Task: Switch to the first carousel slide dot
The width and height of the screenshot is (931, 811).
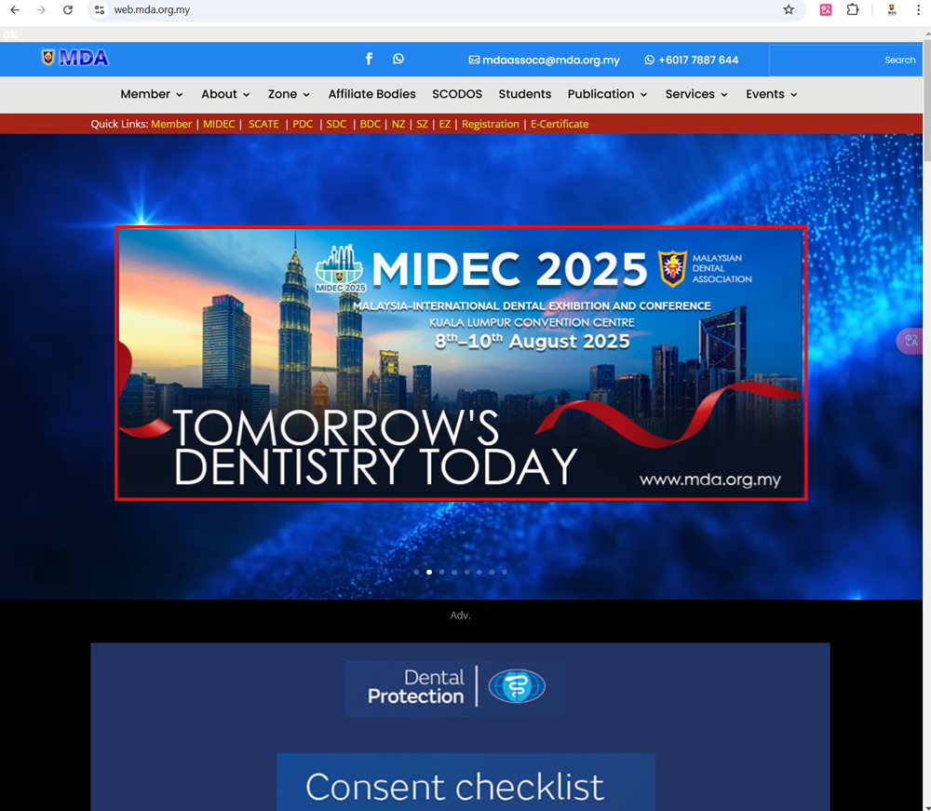Action: 416,572
